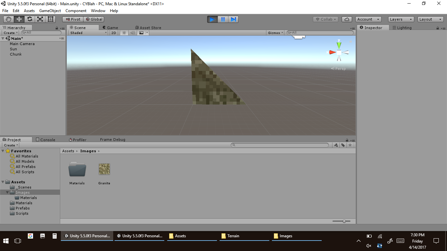Toggle scene audio speaker icon
This screenshot has height=251, width=447.
(133, 33)
